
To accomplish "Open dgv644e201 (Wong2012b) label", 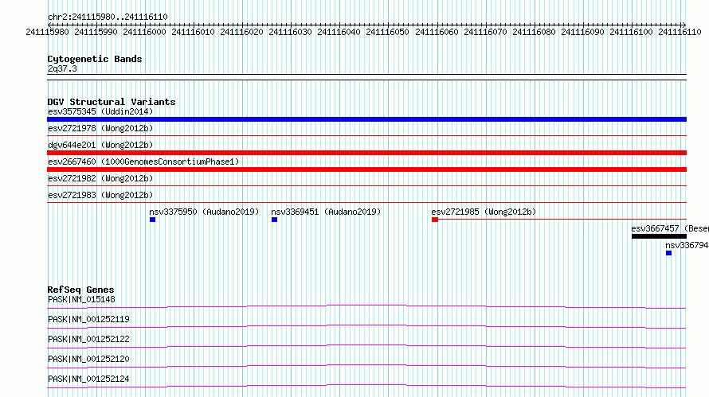I will [x=100, y=145].
